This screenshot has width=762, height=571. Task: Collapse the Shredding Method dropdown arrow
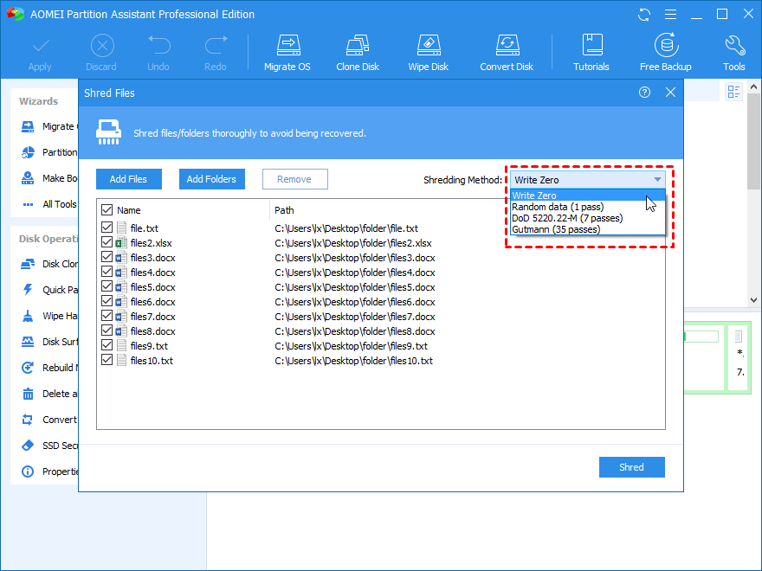[657, 180]
